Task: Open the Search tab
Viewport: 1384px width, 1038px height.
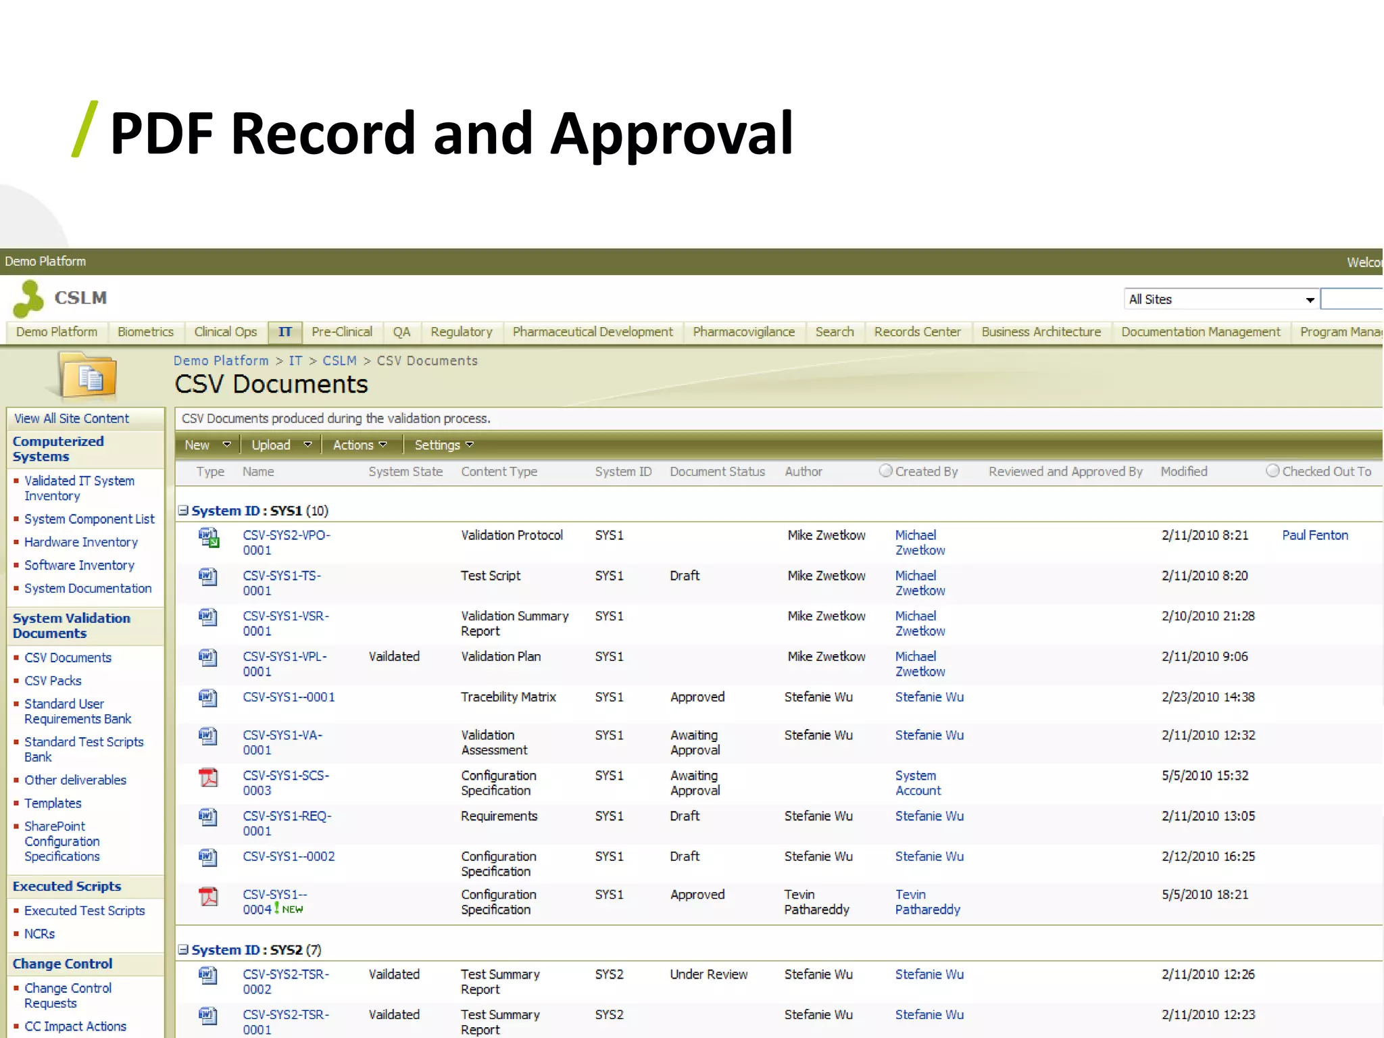Action: pos(834,332)
